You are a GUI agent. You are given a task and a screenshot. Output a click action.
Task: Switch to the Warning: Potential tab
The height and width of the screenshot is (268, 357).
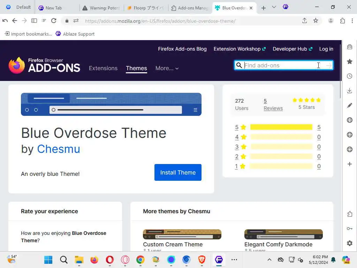[x=101, y=8]
